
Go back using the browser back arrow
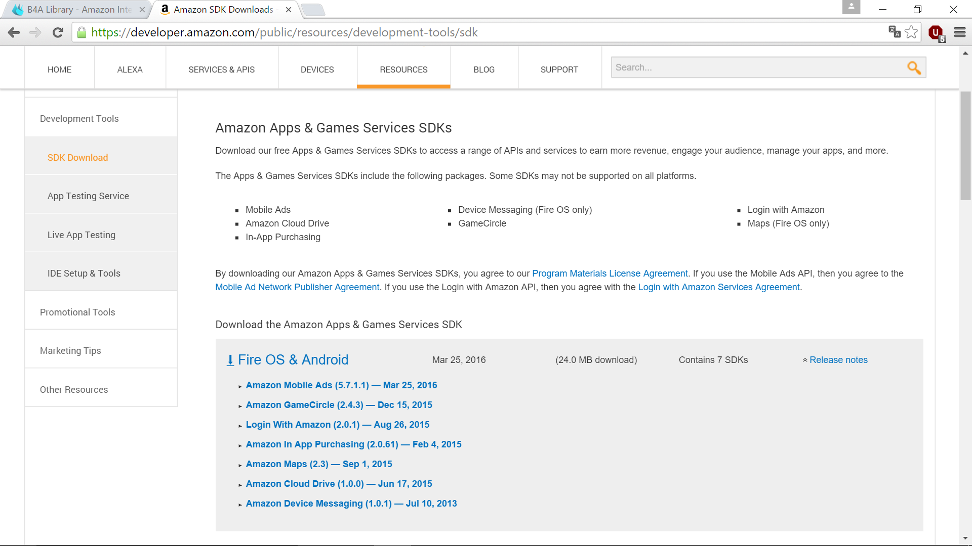point(14,32)
